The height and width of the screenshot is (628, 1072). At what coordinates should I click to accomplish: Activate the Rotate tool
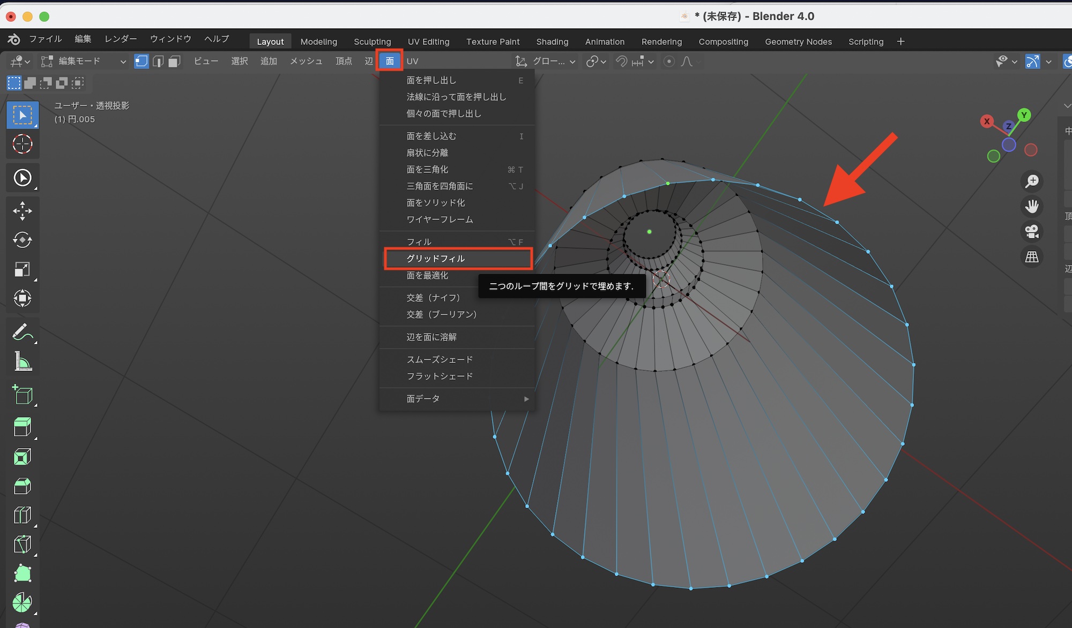(x=22, y=240)
